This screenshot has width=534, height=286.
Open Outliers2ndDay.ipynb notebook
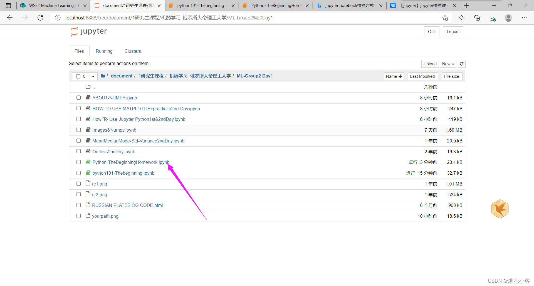[114, 152]
